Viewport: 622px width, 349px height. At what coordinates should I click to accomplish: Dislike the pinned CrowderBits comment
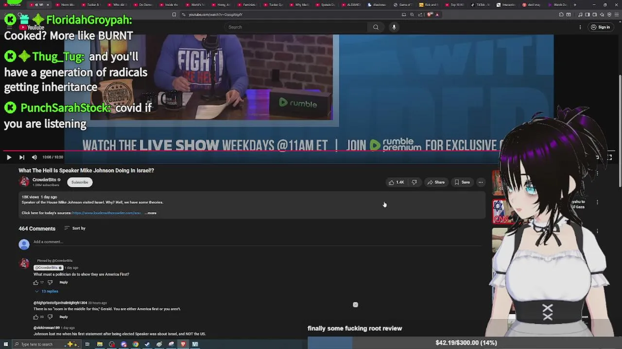click(x=50, y=282)
